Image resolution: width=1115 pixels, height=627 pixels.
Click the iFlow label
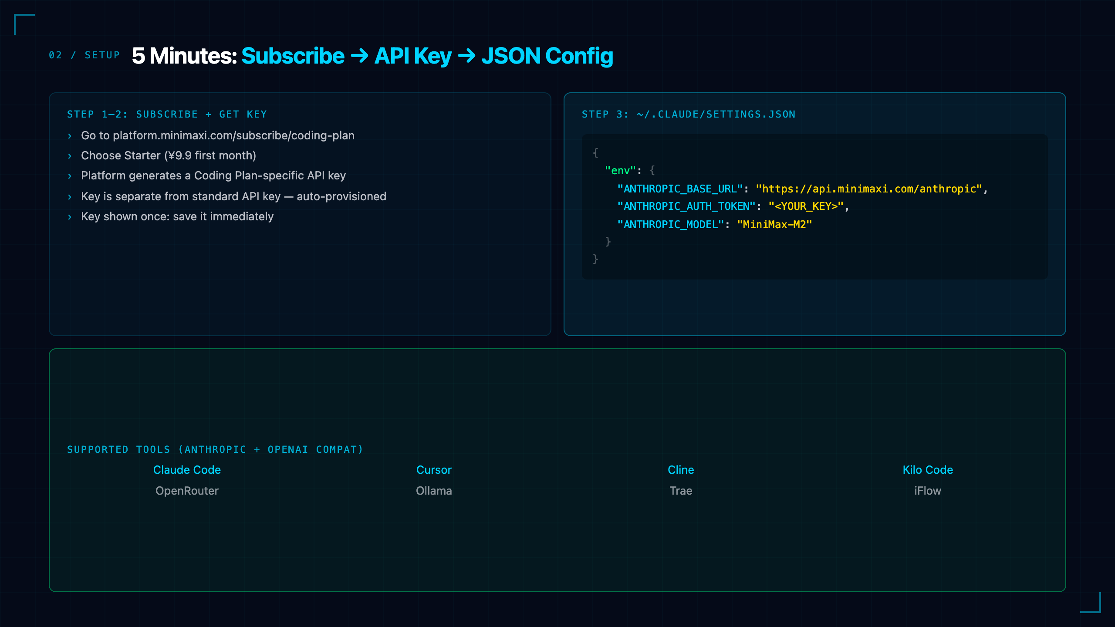(x=928, y=491)
